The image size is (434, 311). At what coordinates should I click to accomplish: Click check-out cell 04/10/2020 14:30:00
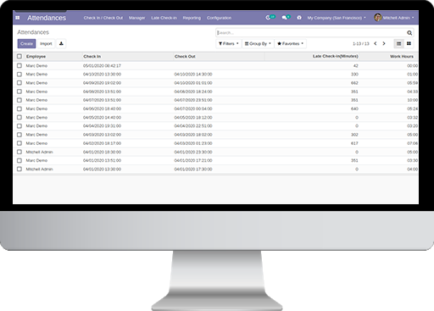(193, 75)
